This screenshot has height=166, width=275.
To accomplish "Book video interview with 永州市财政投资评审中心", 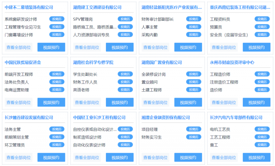I will (x=256, y=102).
